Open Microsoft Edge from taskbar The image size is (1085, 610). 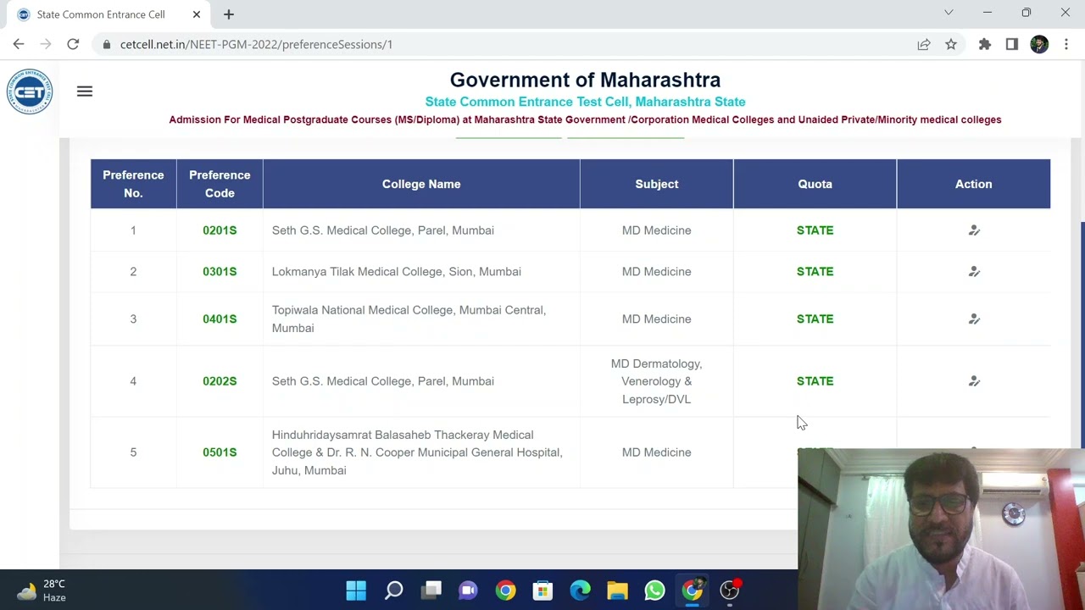[x=580, y=590]
